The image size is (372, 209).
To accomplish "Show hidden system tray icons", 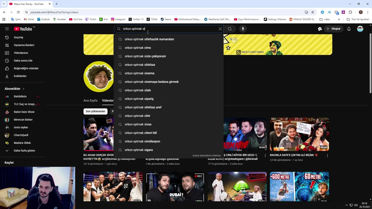I will tap(346, 205).
